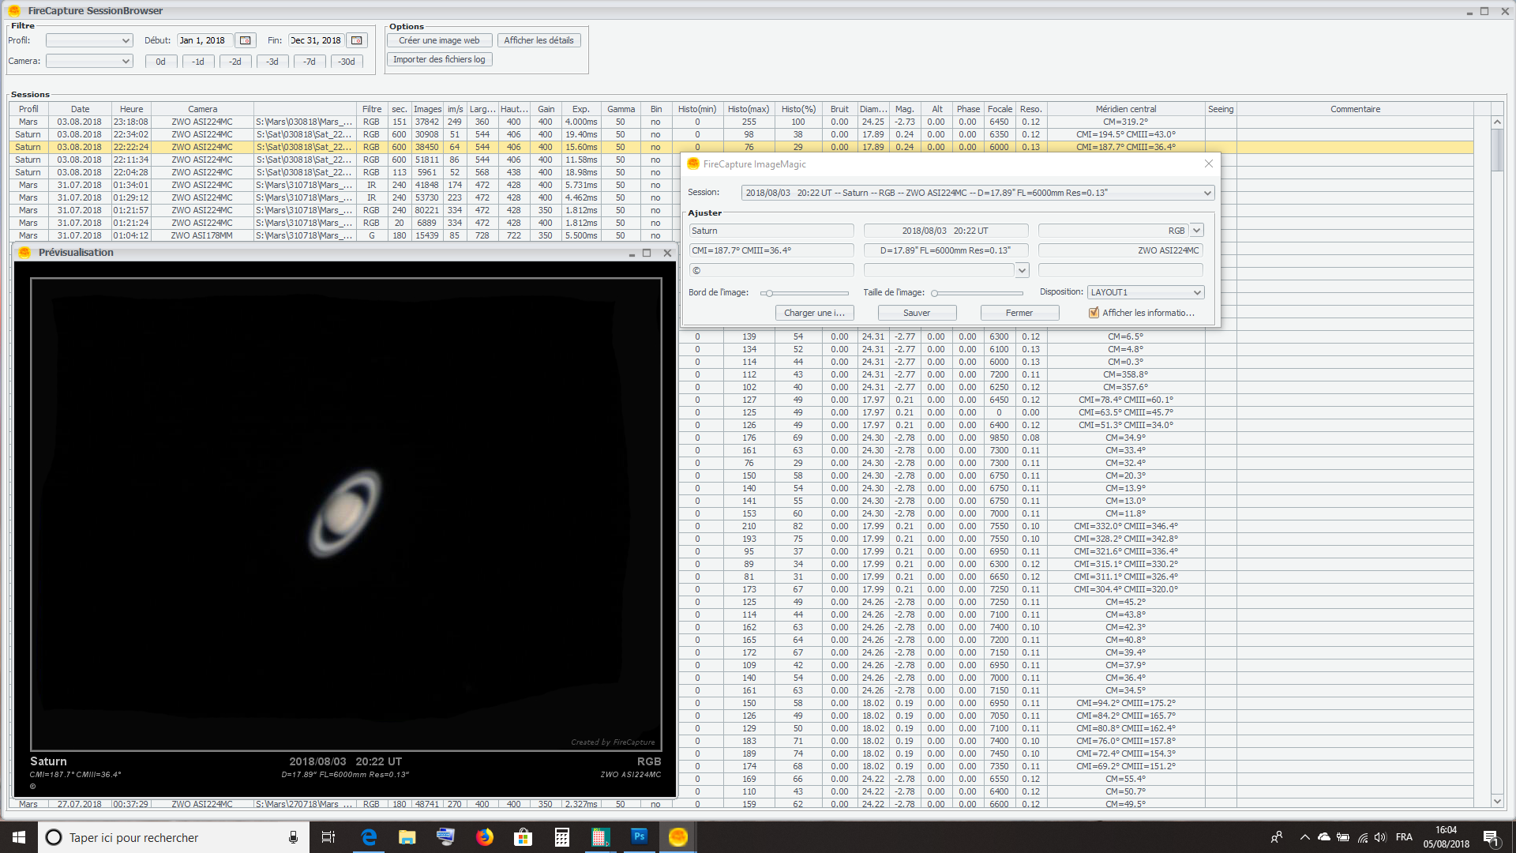The height and width of the screenshot is (853, 1516).
Task: Adjust the Bord de l'image slider
Action: (769, 293)
